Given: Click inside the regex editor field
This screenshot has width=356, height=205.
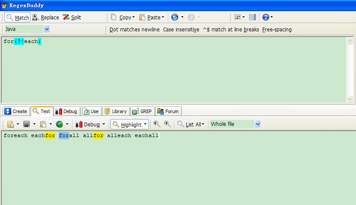Looking at the screenshot, I should [174, 70].
